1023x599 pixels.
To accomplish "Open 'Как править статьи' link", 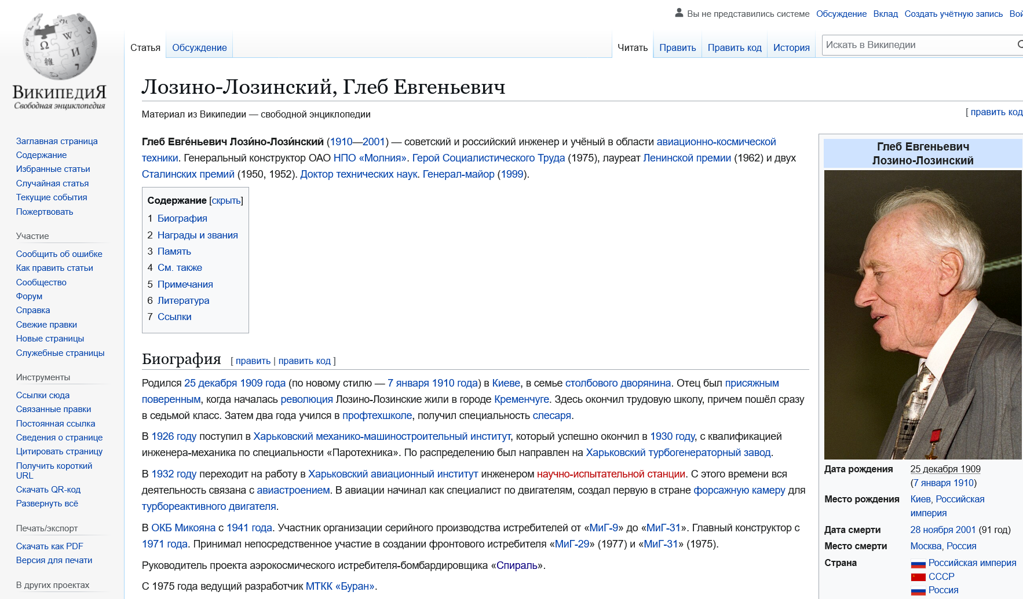I will pos(54,268).
